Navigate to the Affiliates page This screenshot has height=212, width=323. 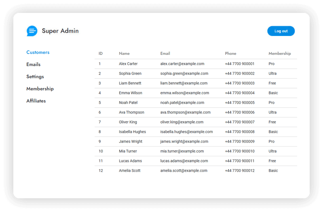click(x=36, y=101)
